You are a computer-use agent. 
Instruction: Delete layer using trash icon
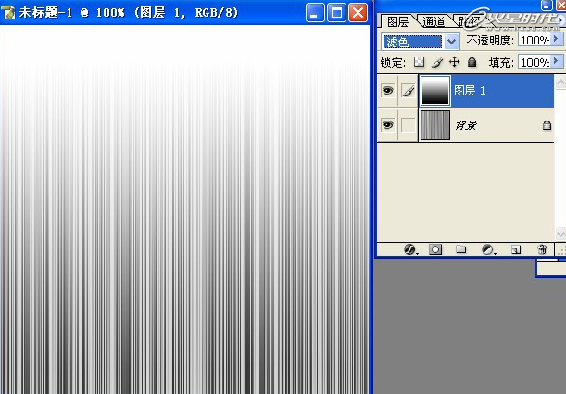542,249
